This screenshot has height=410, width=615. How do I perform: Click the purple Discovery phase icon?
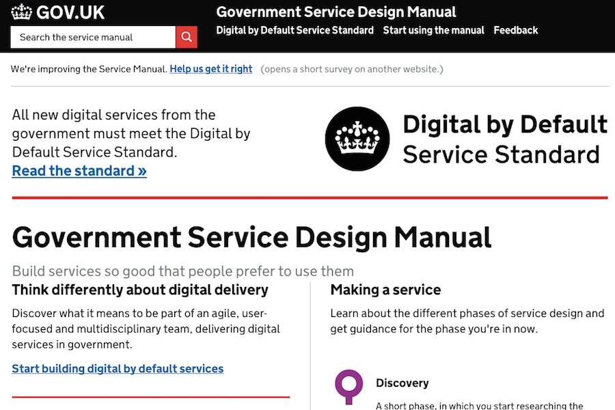pos(348,386)
